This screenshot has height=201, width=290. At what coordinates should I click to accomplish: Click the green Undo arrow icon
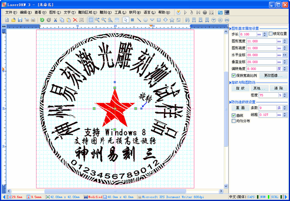tap(42, 20)
